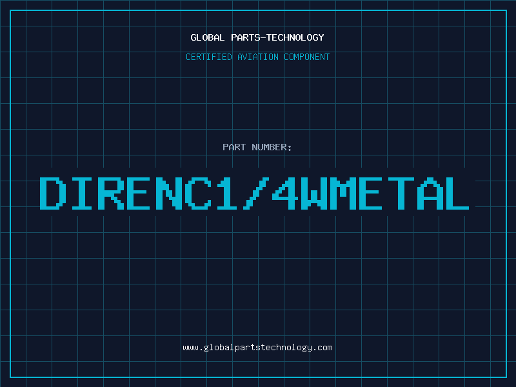Click the 'PART NUMBER:' label
Image resolution: width=516 pixels, height=387 pixels.
[x=257, y=147]
